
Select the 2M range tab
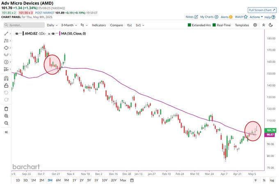pos(42,180)
